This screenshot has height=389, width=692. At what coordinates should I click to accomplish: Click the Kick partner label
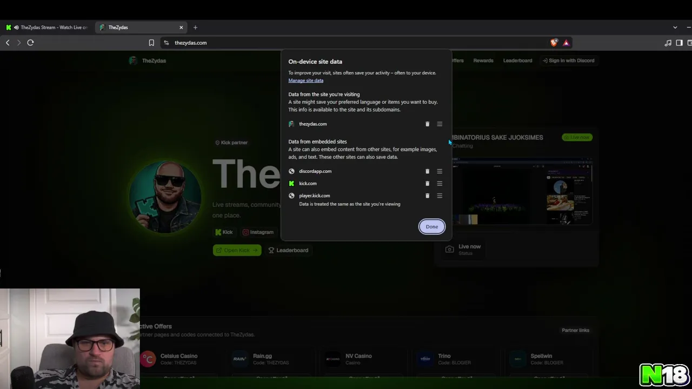pyautogui.click(x=231, y=143)
